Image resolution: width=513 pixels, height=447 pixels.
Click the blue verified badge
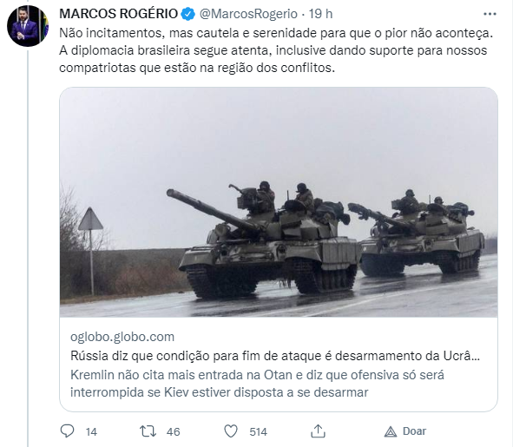tap(187, 14)
